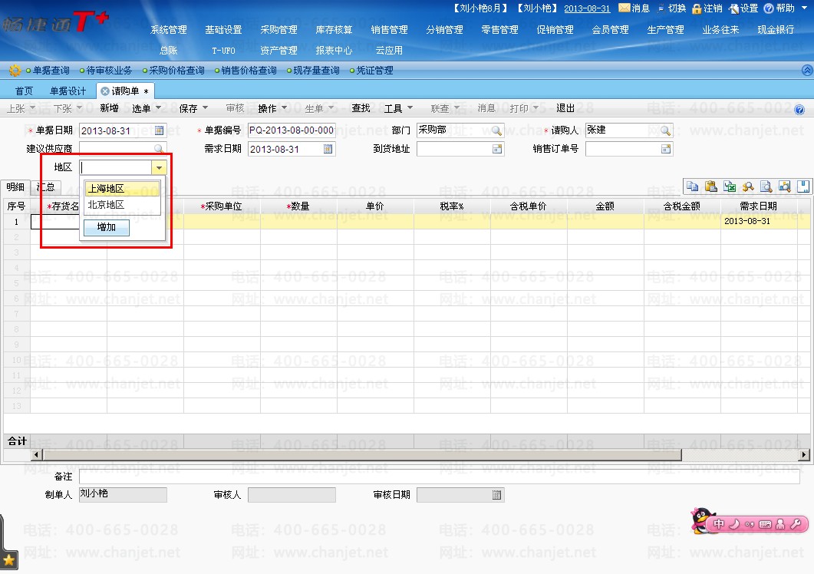The height and width of the screenshot is (574, 814).
Task: Open the 销售订单号 picker icon
Action: pyautogui.click(x=665, y=149)
